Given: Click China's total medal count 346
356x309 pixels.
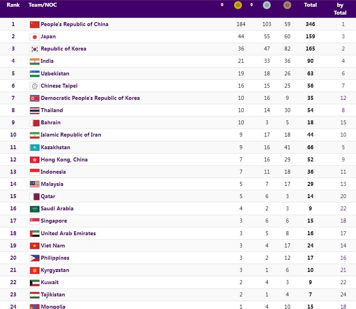Looking at the screenshot, I should (x=310, y=24).
